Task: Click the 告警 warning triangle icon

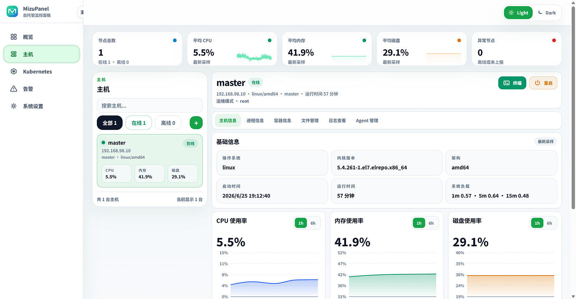Action: (x=14, y=89)
